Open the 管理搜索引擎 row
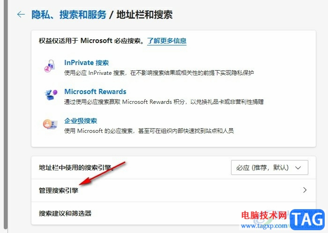The height and width of the screenshot is (233, 328). coord(173,190)
